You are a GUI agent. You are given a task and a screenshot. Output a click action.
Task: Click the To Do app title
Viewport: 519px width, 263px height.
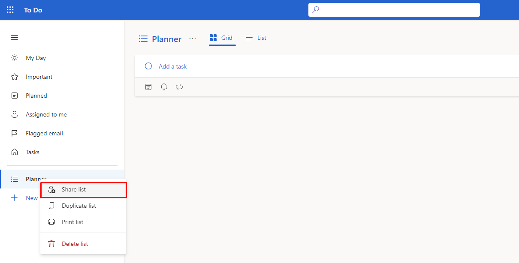[33, 10]
